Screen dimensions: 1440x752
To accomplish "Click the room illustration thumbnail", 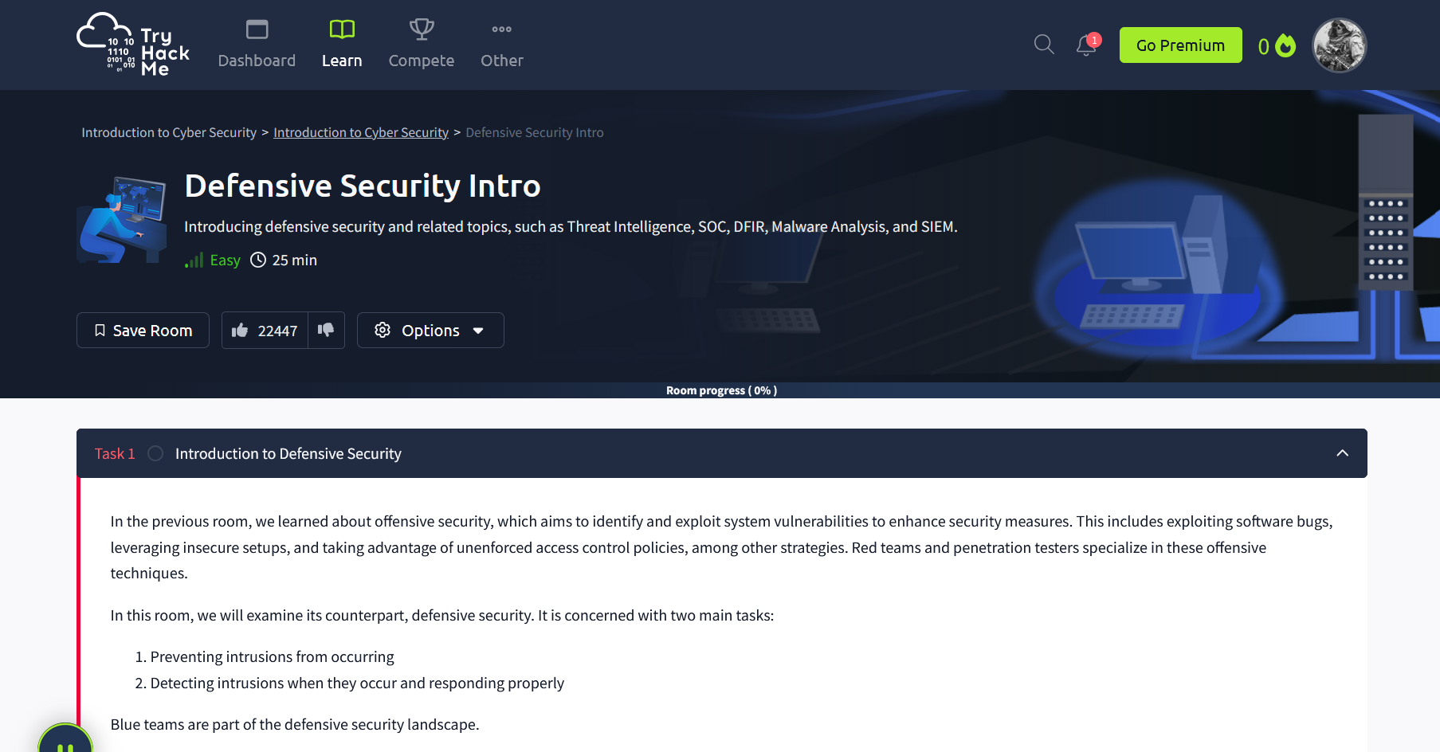I will click(x=122, y=220).
